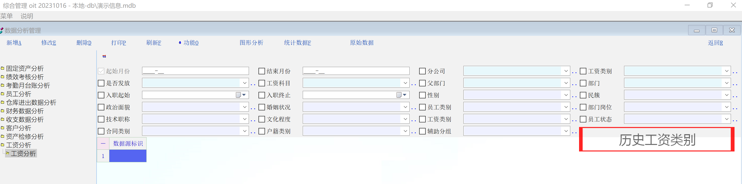Click the 返回R link
The image size is (742, 184).
click(x=715, y=43)
